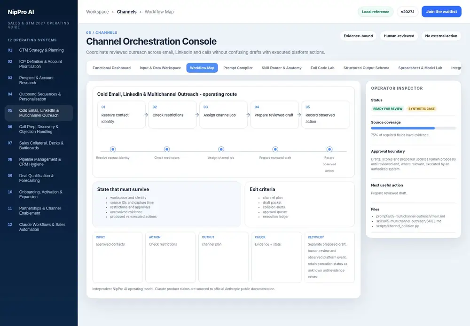The height and width of the screenshot is (326, 470).
Task: Open Deal Qualification & Forecasting
Action: click(39, 178)
